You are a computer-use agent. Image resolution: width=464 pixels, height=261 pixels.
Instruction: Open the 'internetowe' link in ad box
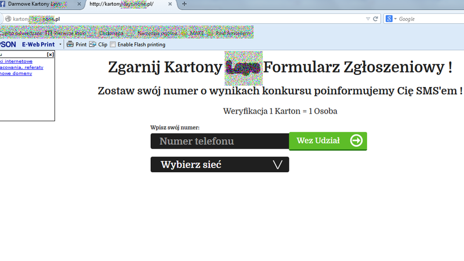(16, 61)
